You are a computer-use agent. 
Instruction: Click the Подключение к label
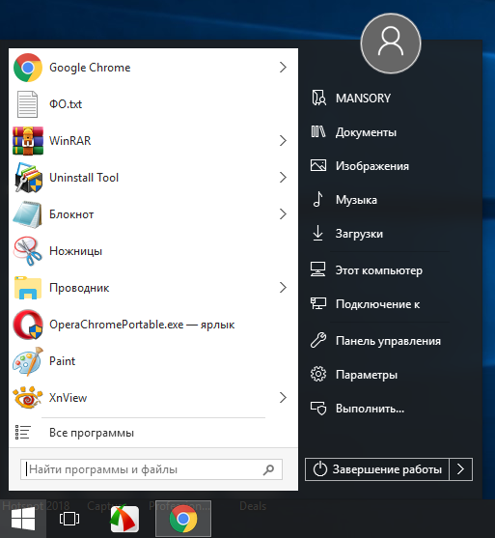pyautogui.click(x=378, y=304)
